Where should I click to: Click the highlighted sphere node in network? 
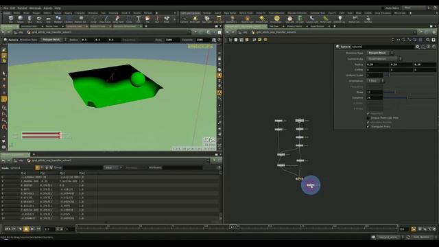(311, 185)
